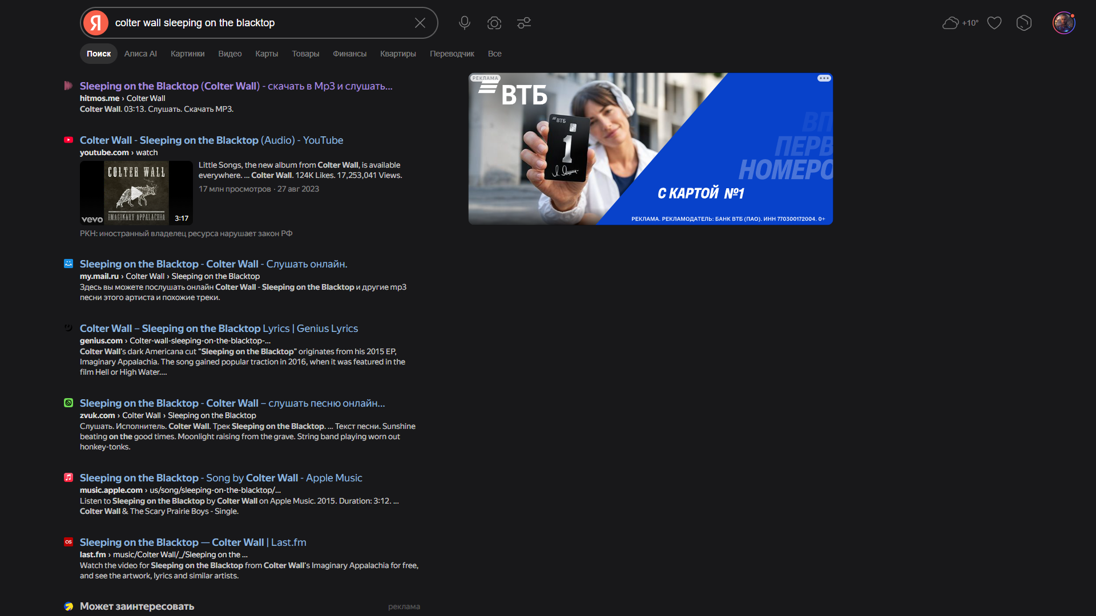Click the music.apple.com domain breadcrumb
Image resolution: width=1096 pixels, height=616 pixels.
pyautogui.click(x=111, y=490)
